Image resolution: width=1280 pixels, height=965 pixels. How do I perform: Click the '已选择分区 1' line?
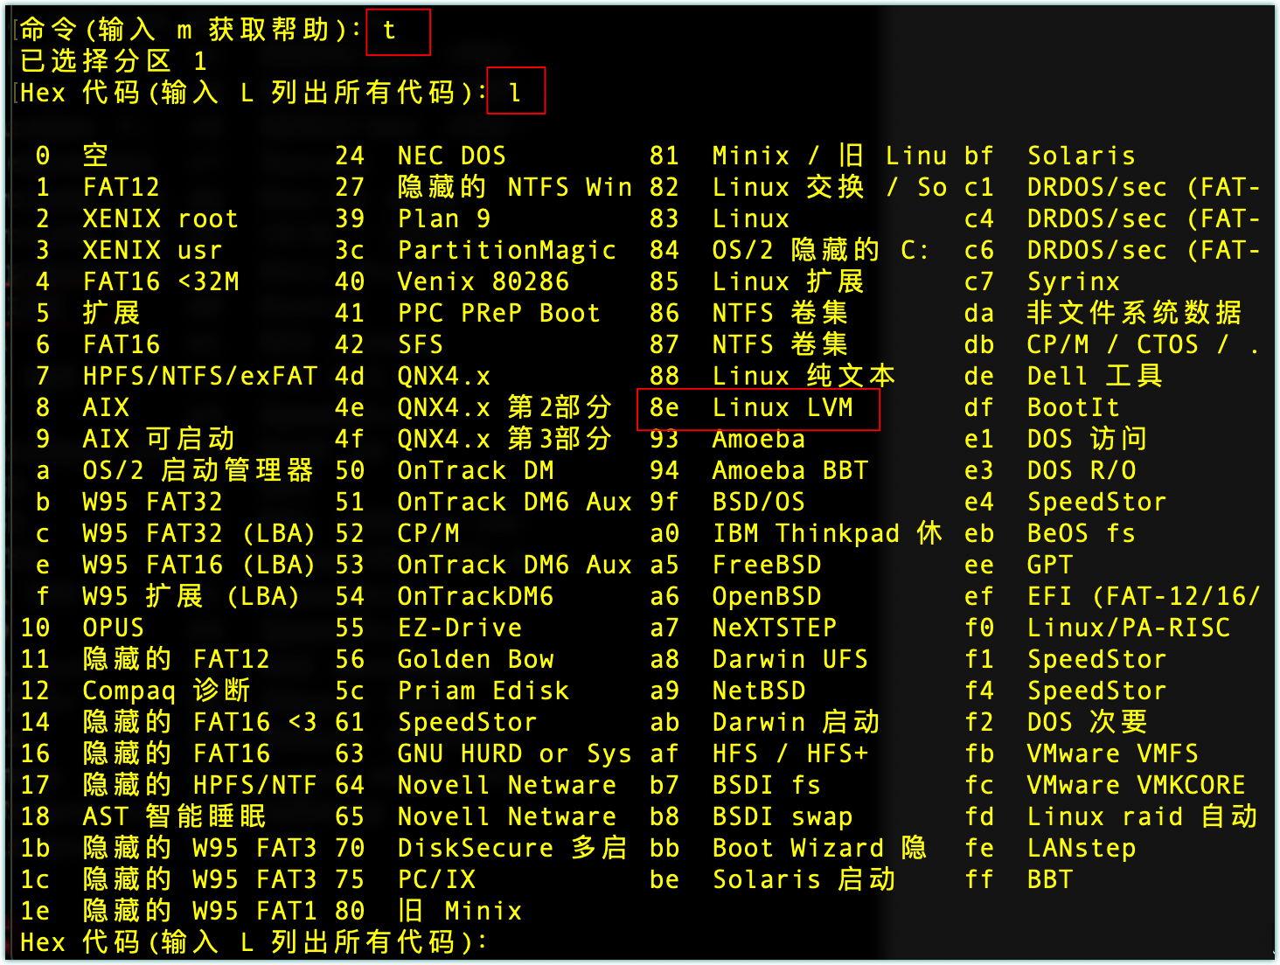pyautogui.click(x=114, y=61)
